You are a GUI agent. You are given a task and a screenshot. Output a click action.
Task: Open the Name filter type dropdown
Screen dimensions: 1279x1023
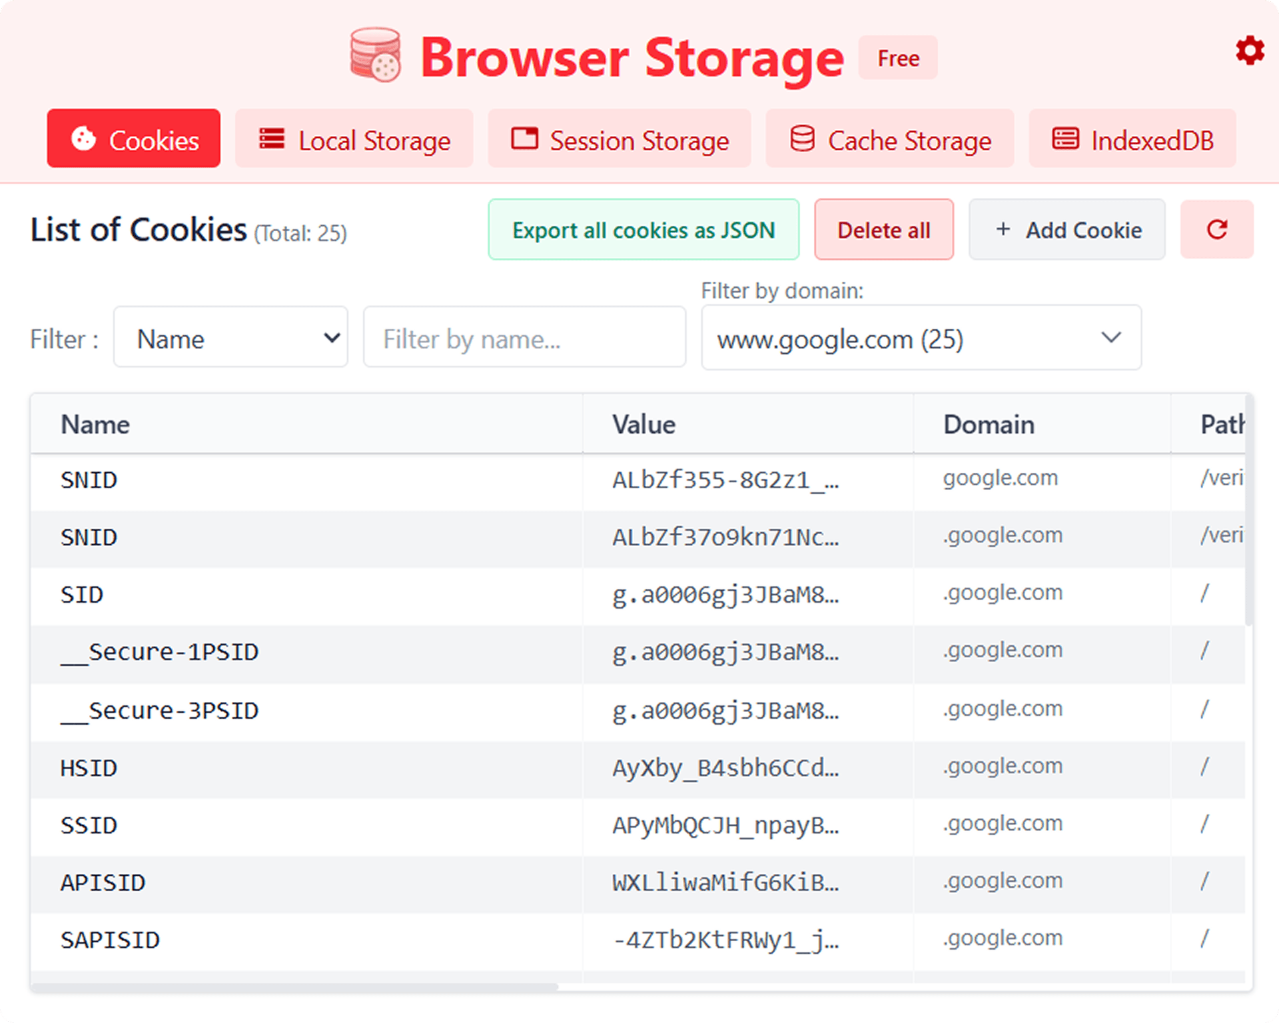tap(230, 338)
